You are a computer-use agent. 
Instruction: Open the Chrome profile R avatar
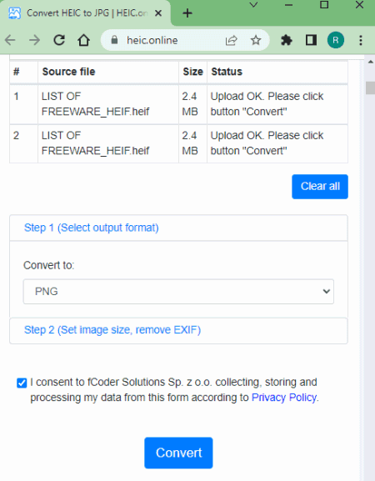336,40
